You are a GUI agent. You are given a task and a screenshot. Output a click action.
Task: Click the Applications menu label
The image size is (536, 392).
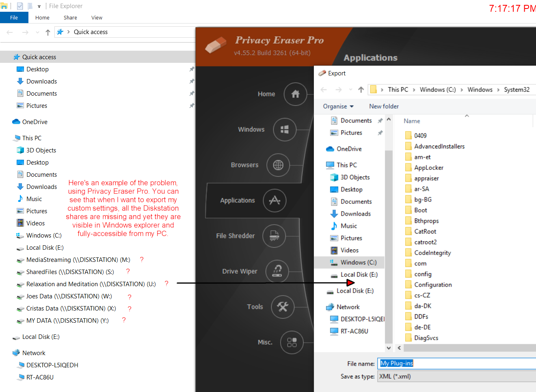(238, 200)
